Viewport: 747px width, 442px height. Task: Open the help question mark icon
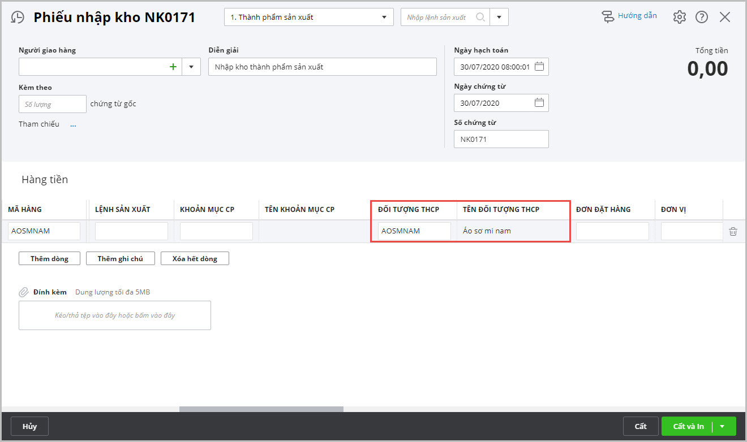702,17
